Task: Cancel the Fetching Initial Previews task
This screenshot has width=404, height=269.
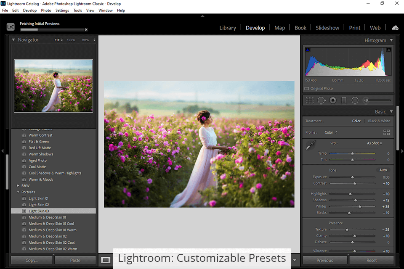Action: tap(86, 29)
